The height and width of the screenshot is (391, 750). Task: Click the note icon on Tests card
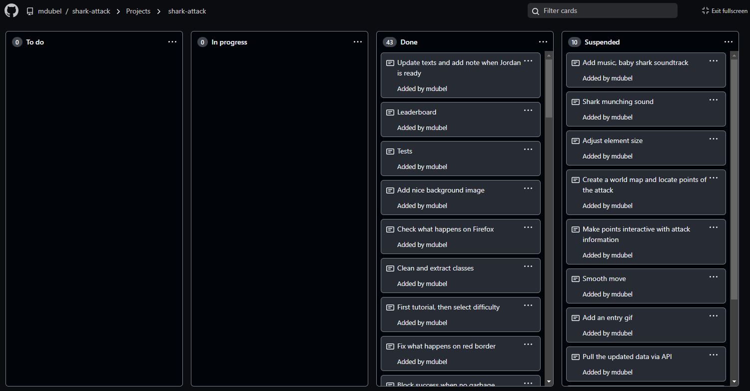point(390,151)
